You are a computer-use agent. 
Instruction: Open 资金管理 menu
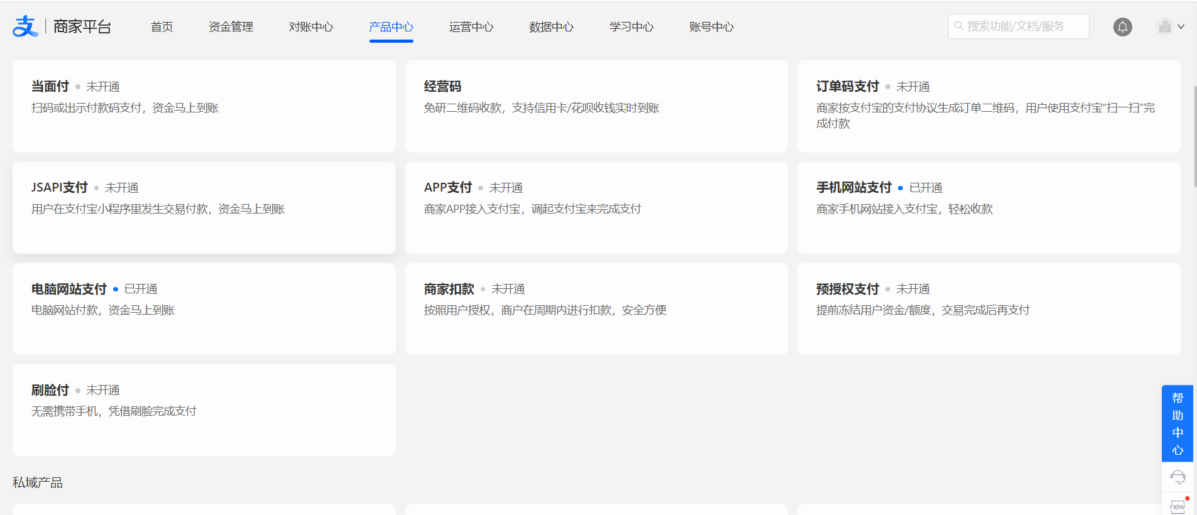click(x=231, y=27)
